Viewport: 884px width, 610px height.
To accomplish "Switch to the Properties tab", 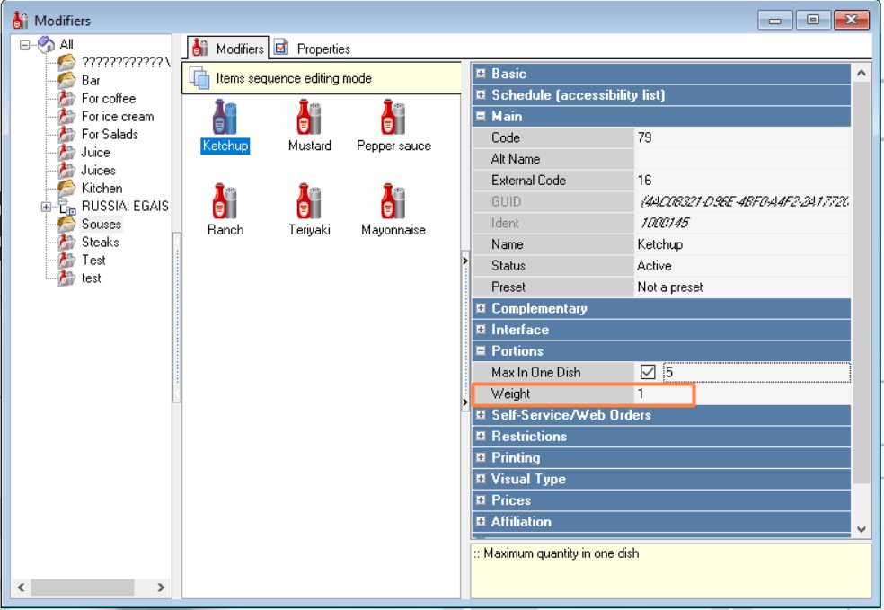I will 313,49.
